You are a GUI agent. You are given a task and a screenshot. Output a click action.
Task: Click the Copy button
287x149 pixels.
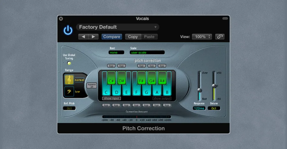point(133,37)
